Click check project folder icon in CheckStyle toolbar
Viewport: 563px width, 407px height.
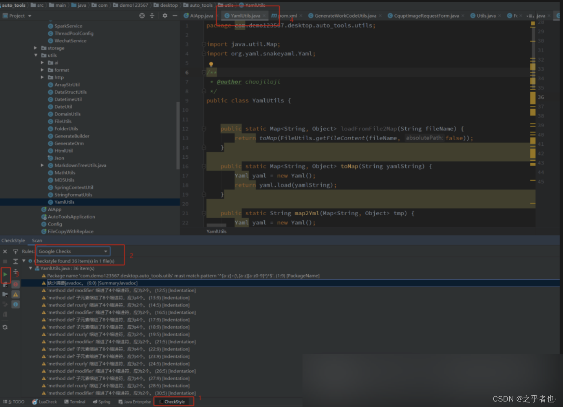(5, 294)
